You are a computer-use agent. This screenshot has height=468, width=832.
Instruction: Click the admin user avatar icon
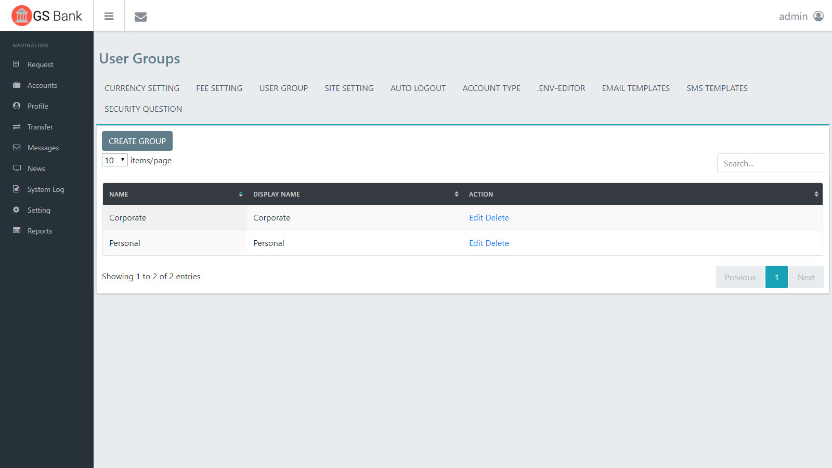point(818,16)
